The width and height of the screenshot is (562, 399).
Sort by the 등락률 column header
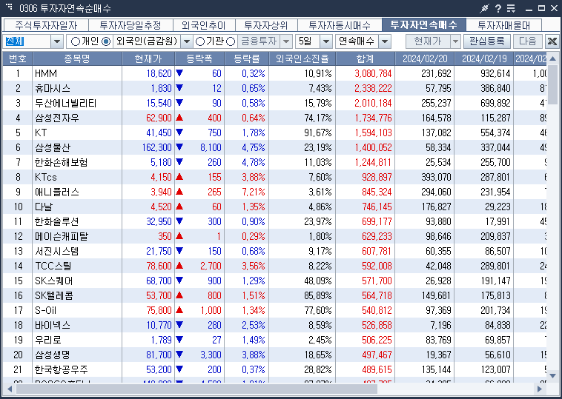click(247, 58)
